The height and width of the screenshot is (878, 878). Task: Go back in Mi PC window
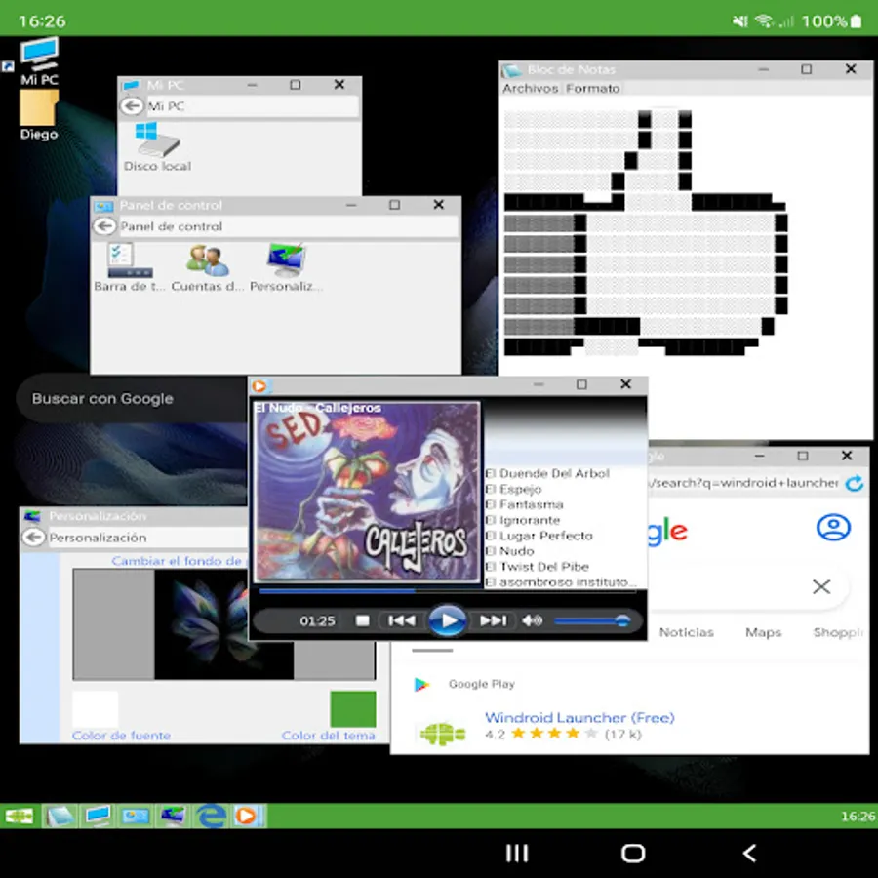tap(132, 105)
